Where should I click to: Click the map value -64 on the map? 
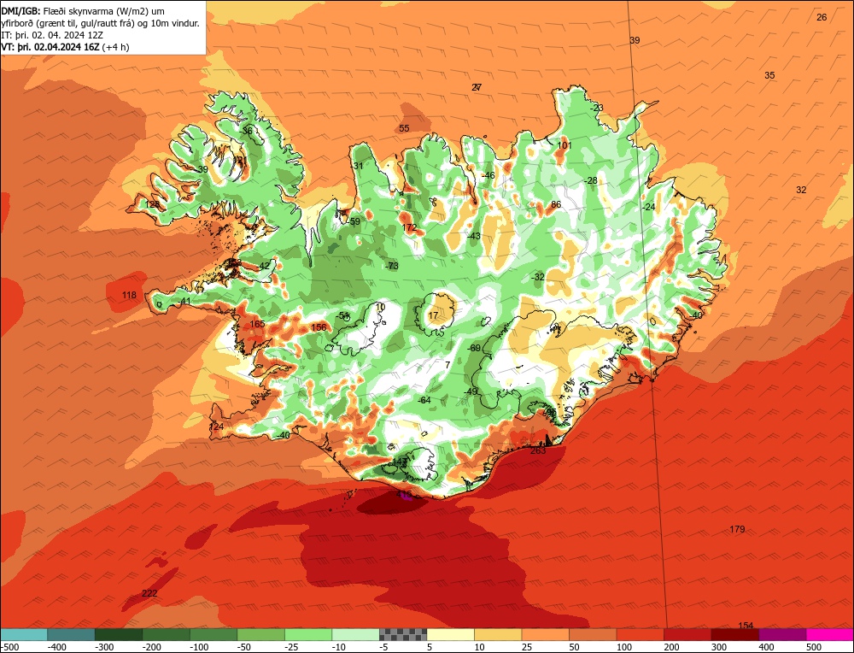(424, 401)
